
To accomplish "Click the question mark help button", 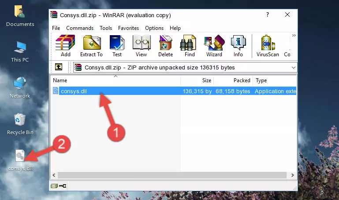I will (268, 15).
